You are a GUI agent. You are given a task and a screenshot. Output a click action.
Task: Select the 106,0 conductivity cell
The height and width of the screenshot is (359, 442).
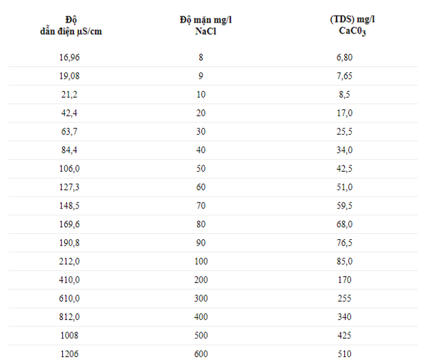[70, 168]
